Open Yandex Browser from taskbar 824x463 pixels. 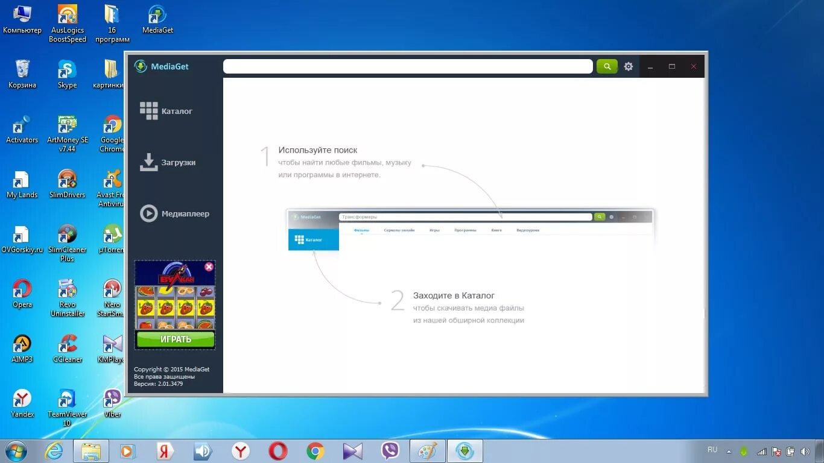[x=241, y=451]
